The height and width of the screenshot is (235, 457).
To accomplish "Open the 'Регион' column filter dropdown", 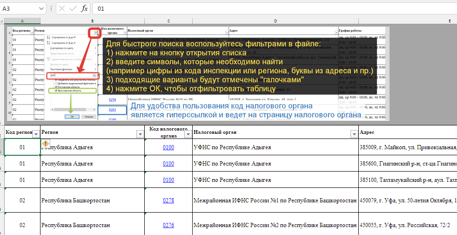I will pos(140,134).
